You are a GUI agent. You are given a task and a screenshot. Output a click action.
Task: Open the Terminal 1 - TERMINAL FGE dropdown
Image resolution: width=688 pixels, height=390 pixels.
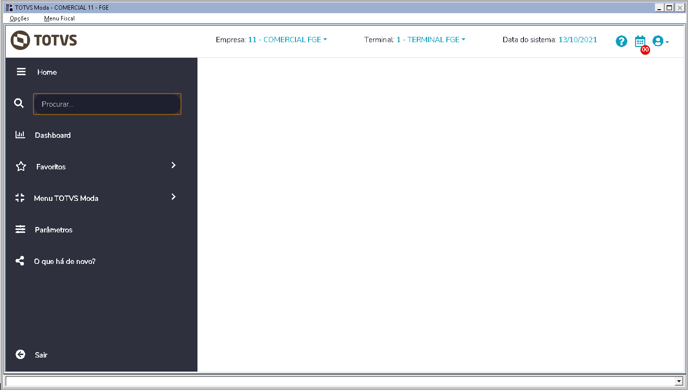[431, 40]
